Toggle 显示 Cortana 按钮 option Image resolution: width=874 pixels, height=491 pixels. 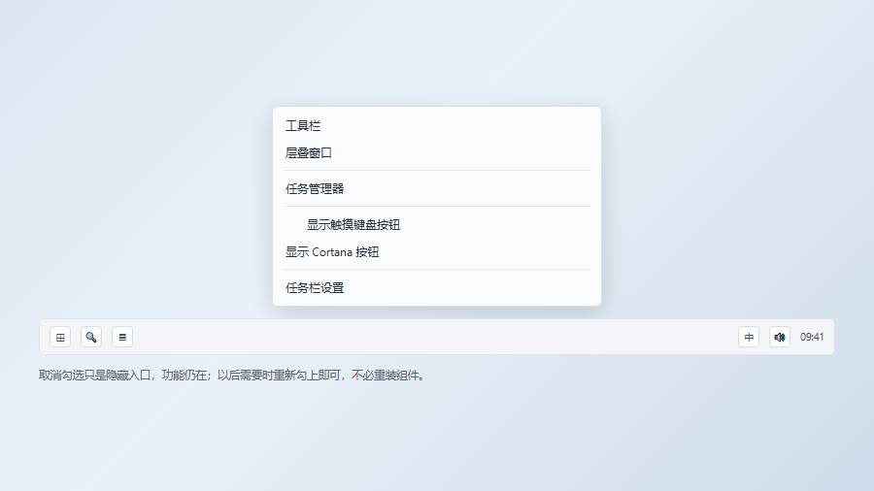(436, 251)
